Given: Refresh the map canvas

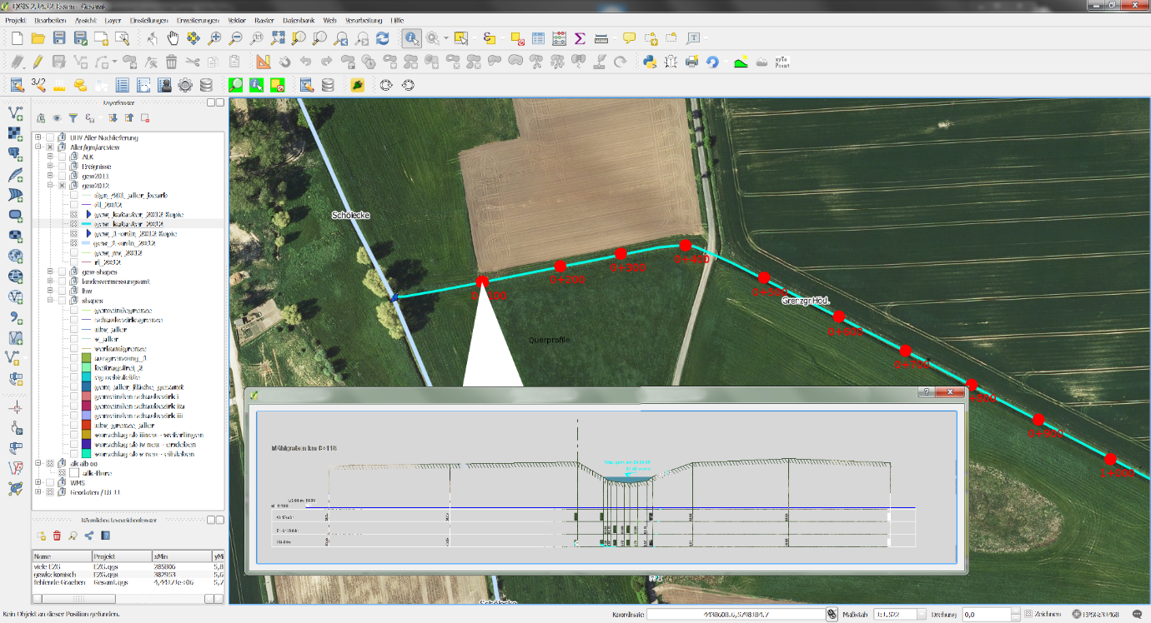Looking at the screenshot, I should (383, 38).
